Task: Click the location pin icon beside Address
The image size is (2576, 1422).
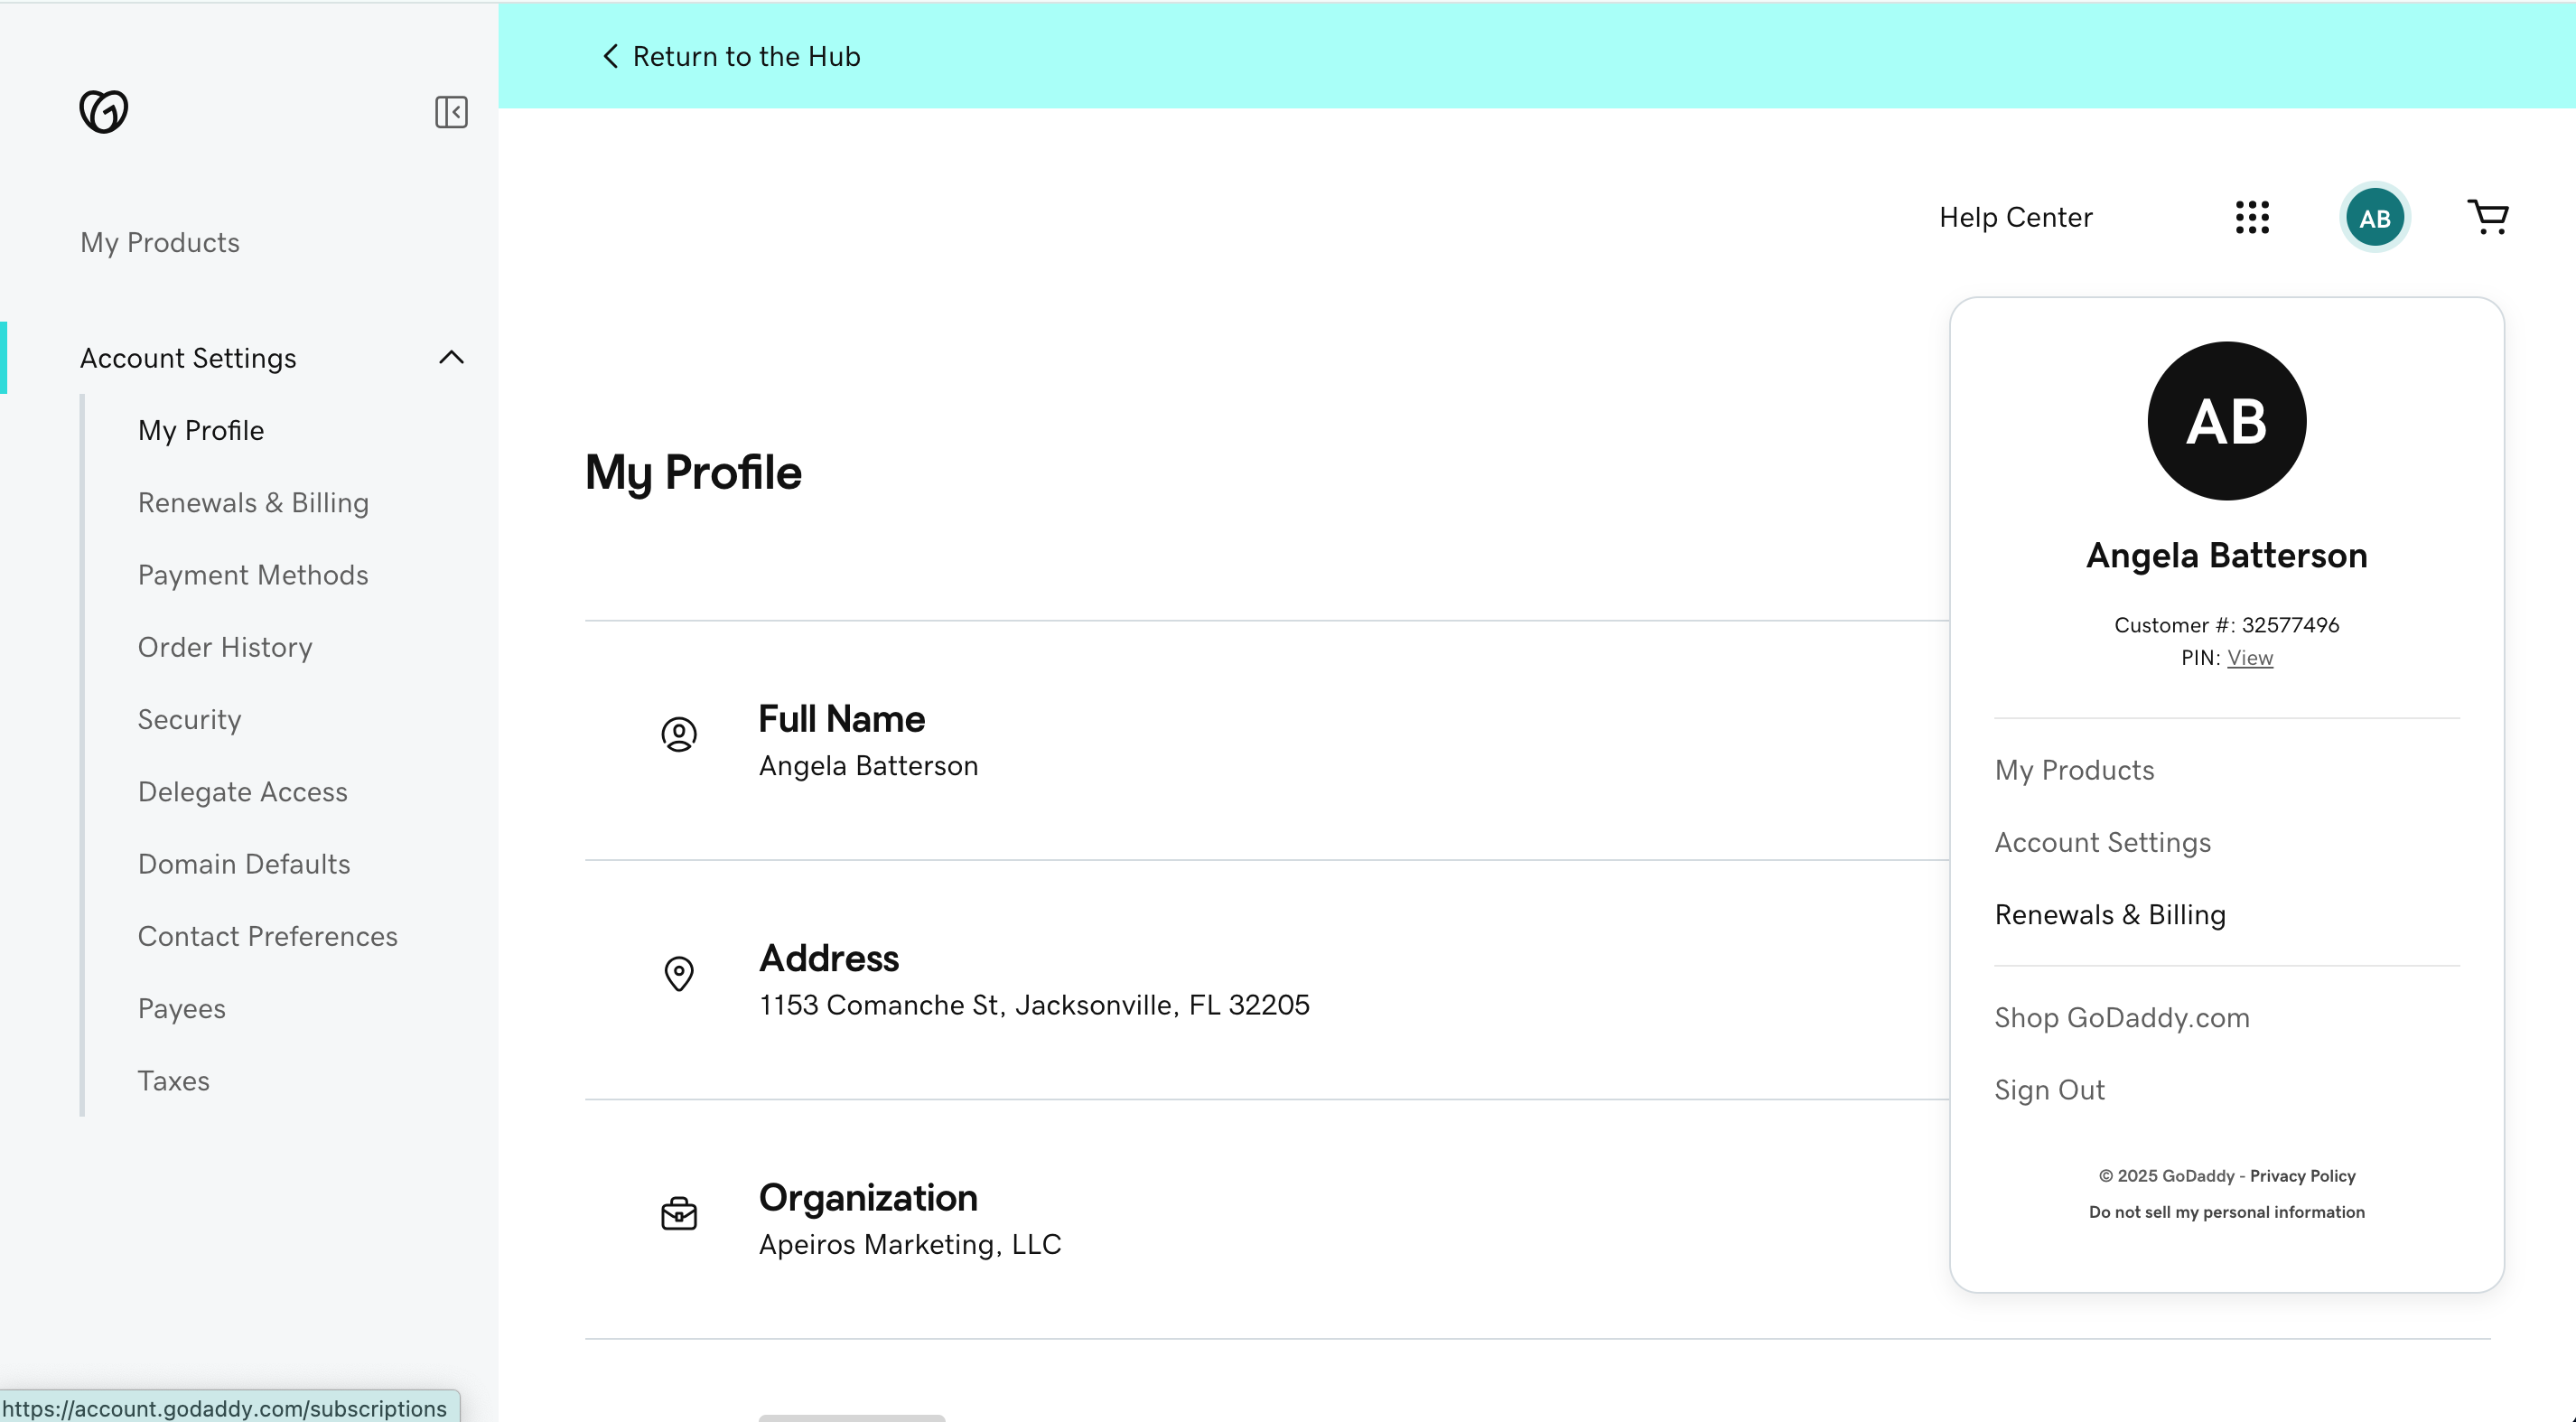Action: point(679,974)
